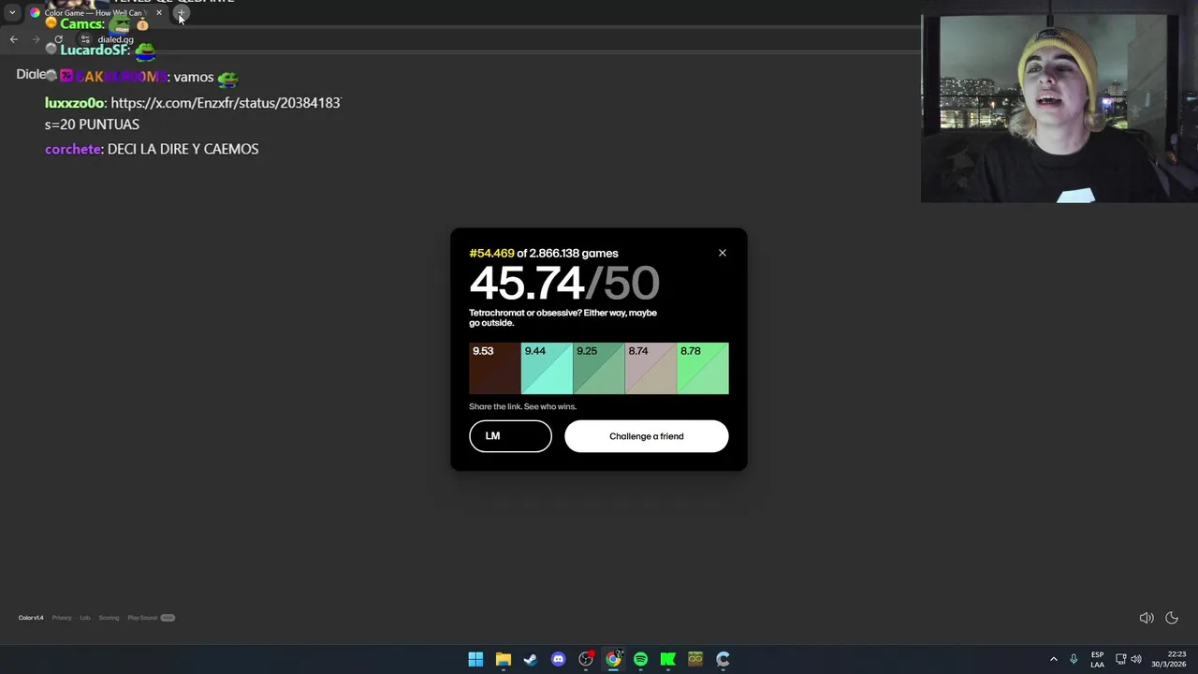The image size is (1198, 674).
Task: Open the tab search dropdown
Action: pos(12,13)
